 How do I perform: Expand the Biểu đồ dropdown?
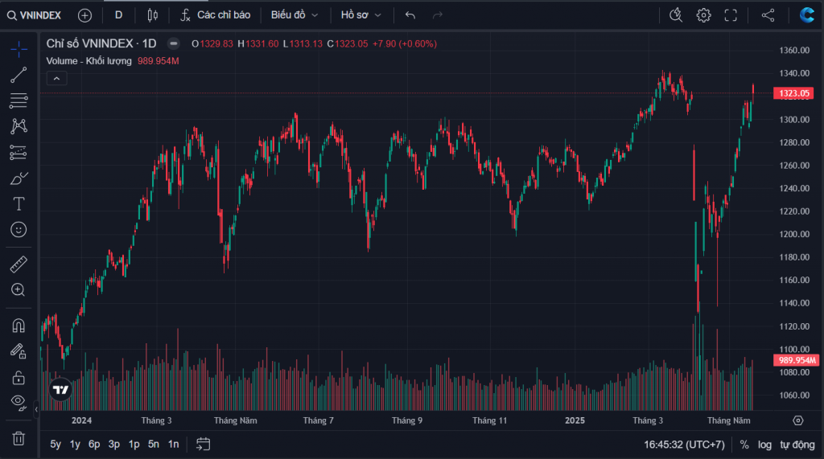click(x=295, y=15)
